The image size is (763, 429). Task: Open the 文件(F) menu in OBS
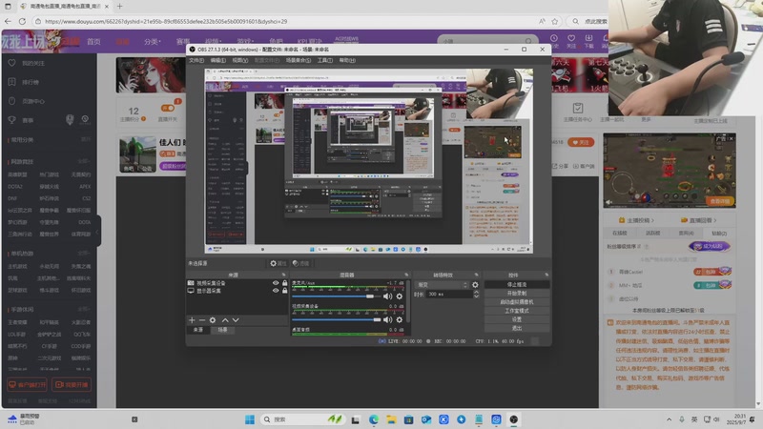(x=196, y=60)
